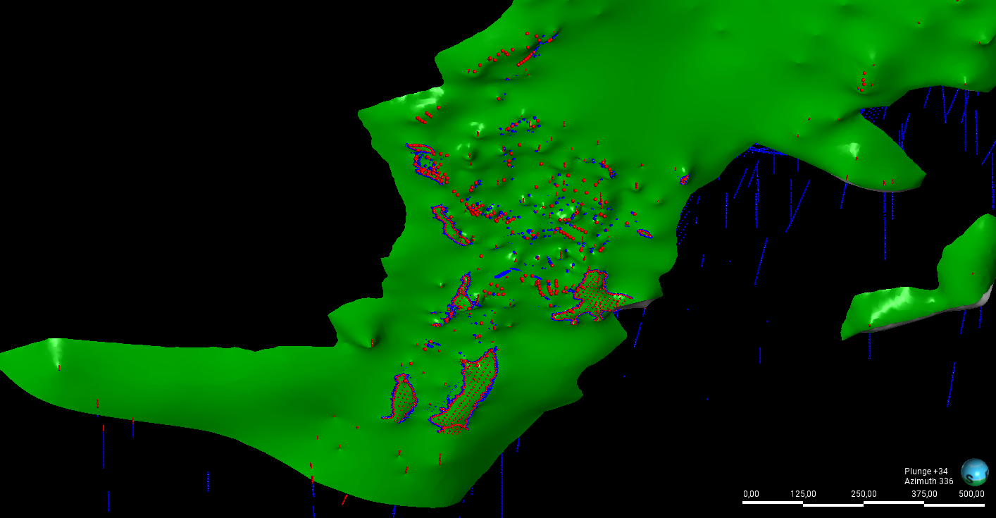
Task: Select the red-hatched patch at the surface's right edge
Action: tap(592, 296)
